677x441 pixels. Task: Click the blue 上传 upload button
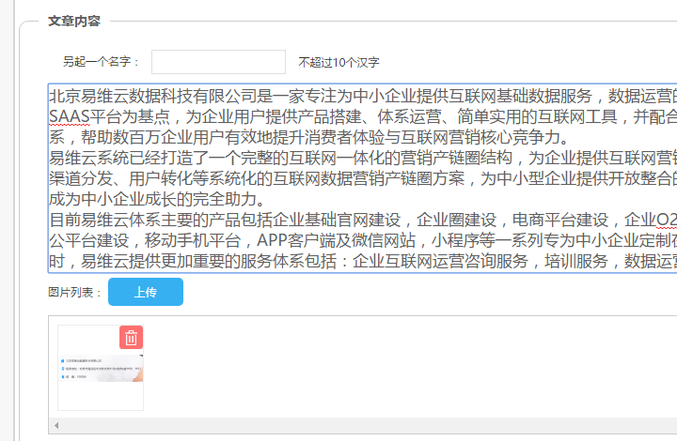pos(146,292)
